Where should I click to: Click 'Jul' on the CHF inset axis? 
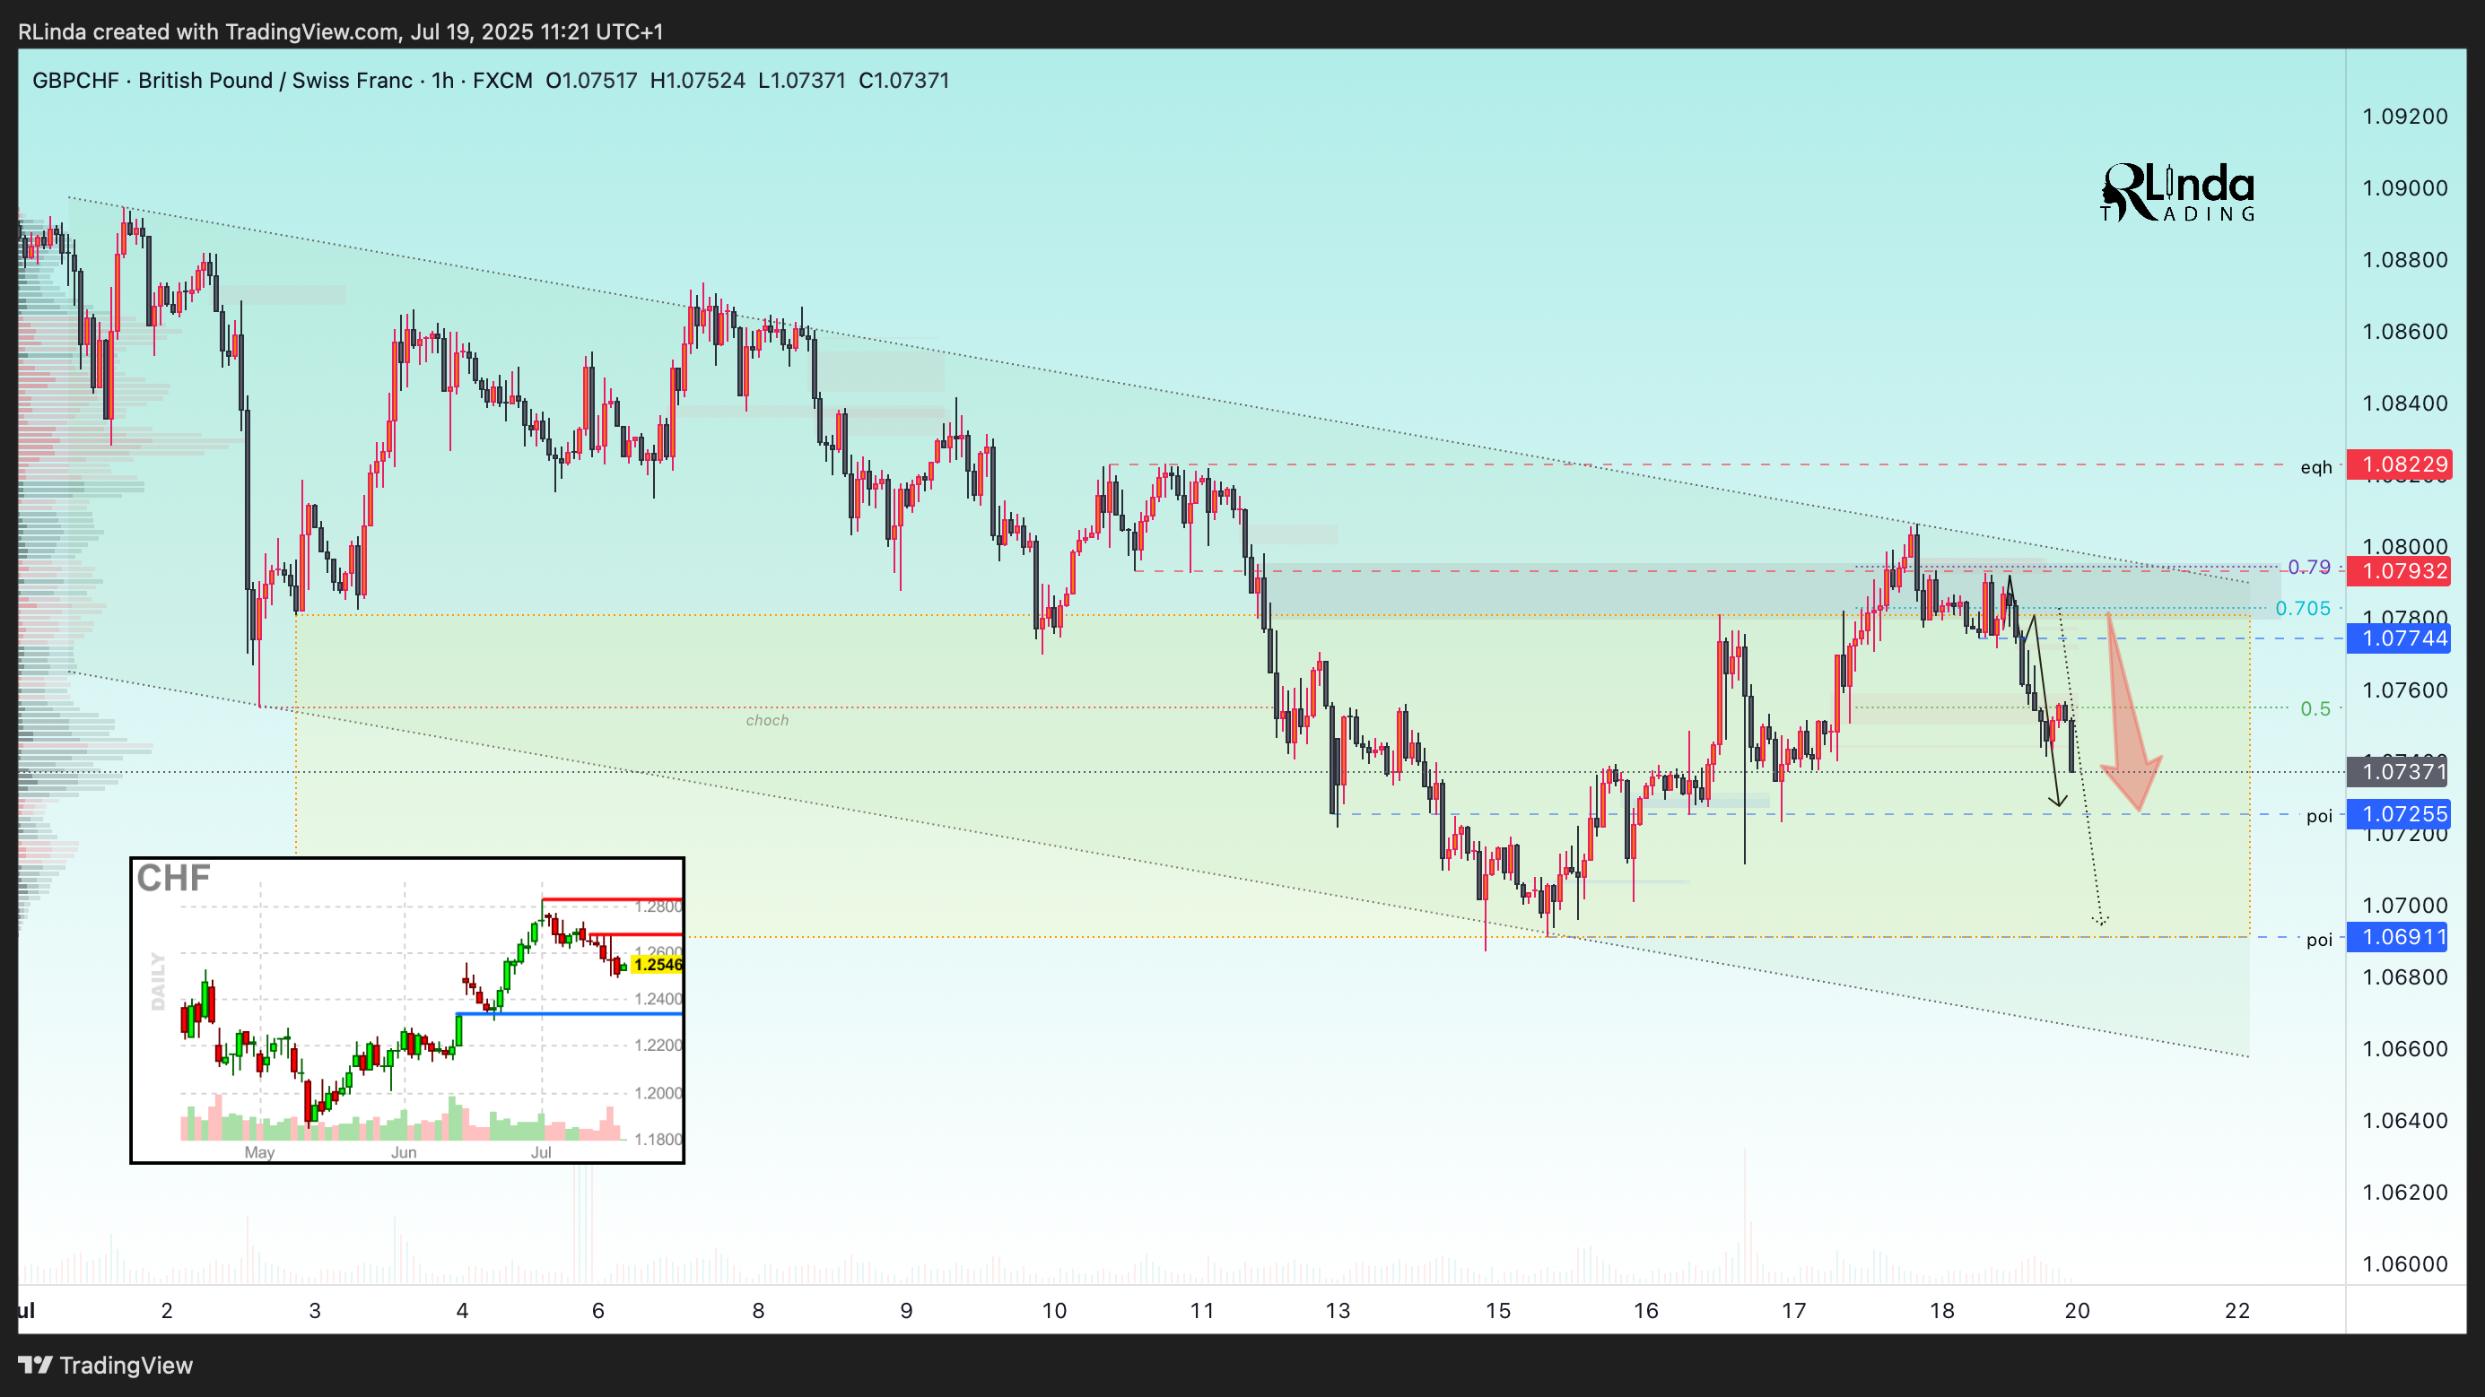541,1152
